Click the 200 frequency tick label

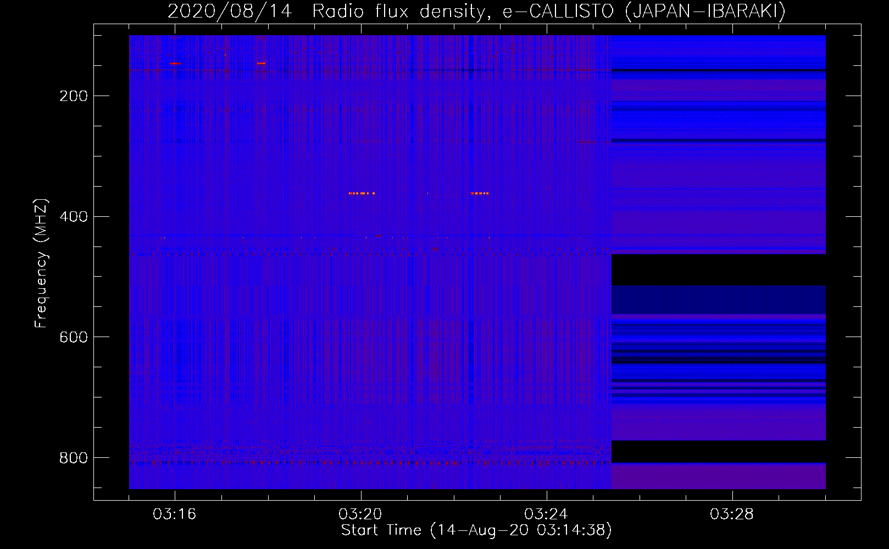point(74,96)
